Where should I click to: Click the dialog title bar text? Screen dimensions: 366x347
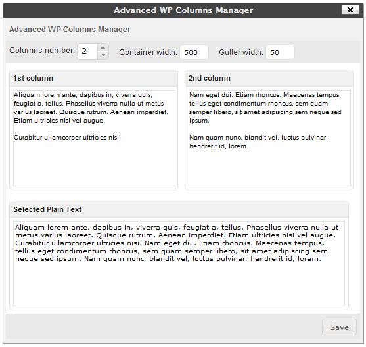tap(183, 10)
